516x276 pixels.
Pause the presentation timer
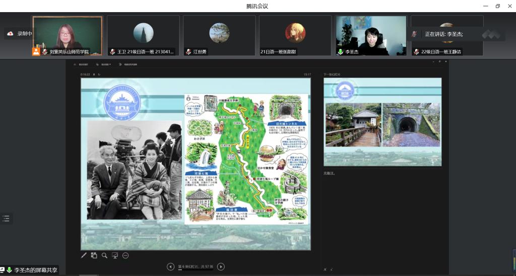94,75
